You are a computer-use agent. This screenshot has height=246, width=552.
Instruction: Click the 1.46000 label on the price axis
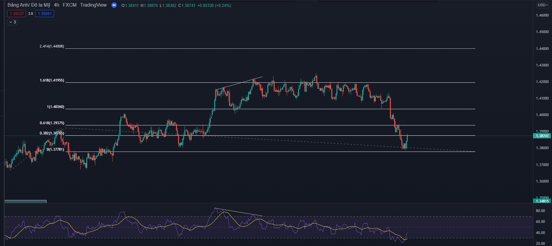542,15
